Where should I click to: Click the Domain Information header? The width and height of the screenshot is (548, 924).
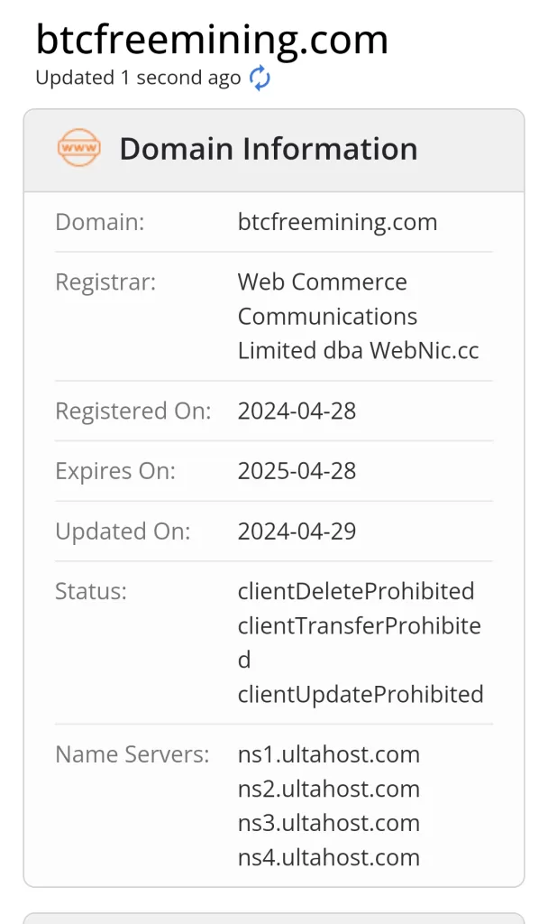pyautogui.click(x=268, y=149)
